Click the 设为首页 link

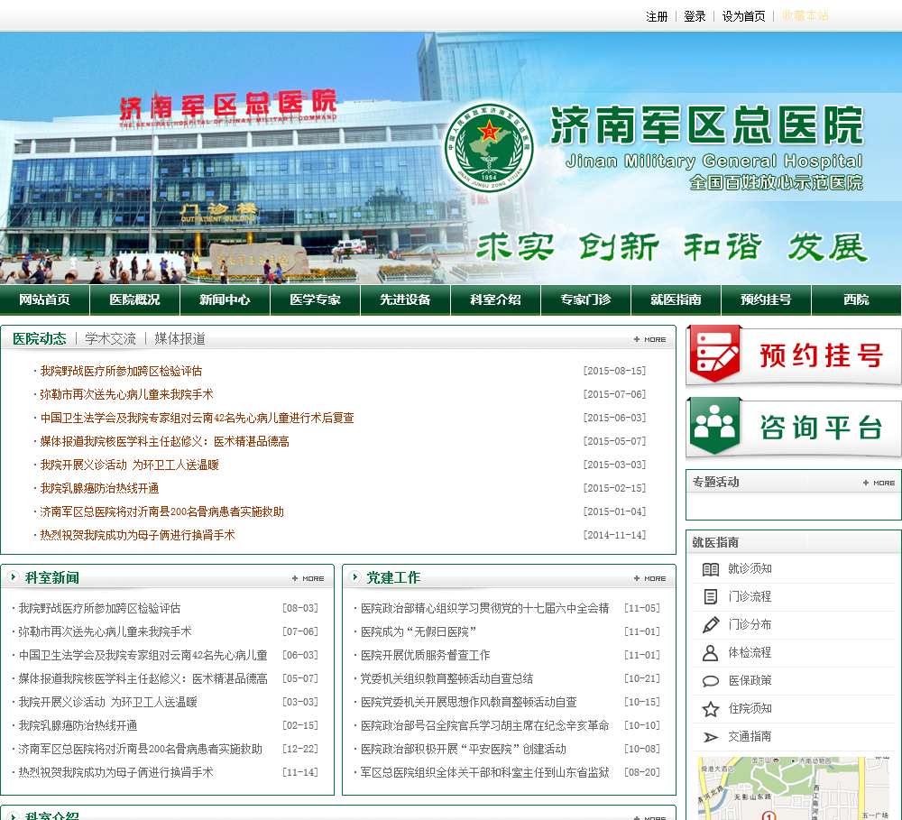[744, 16]
